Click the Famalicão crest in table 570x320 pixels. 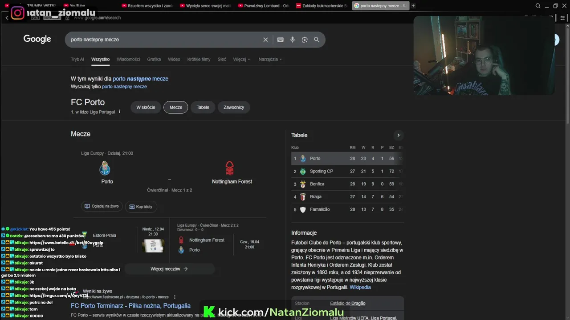(x=303, y=210)
